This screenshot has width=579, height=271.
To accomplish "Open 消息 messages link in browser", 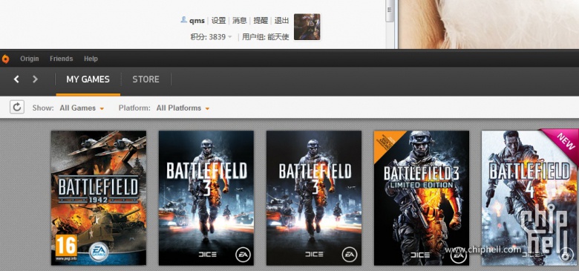I will (240, 21).
